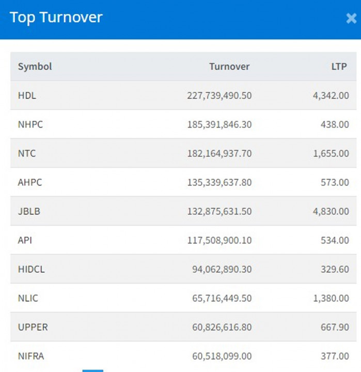The image size is (361, 372).
Task: Click the LTP column header
Action: 338,67
